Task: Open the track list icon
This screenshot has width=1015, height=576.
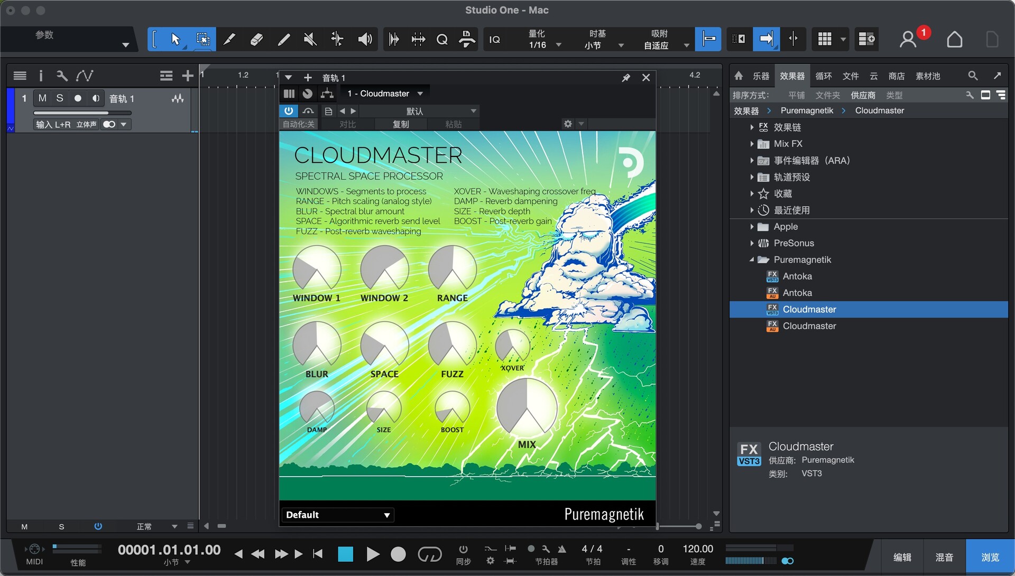Action: (20, 76)
